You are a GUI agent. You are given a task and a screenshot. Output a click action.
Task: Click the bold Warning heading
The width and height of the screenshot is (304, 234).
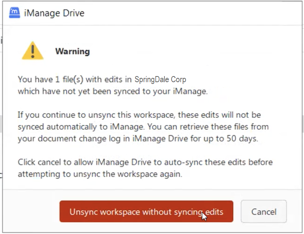click(x=72, y=52)
